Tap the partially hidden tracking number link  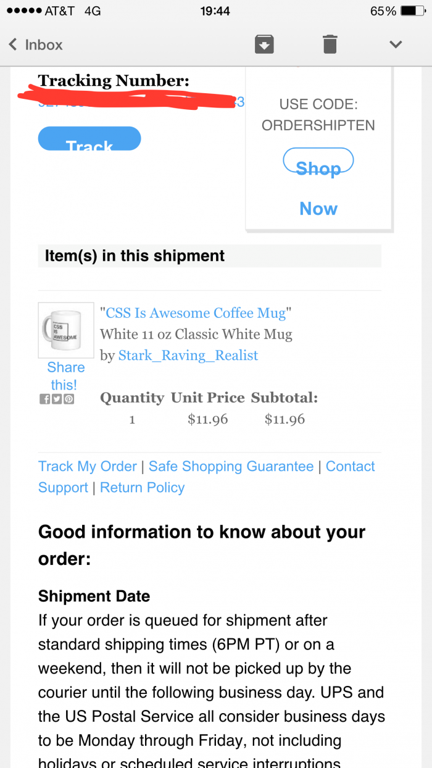141,102
